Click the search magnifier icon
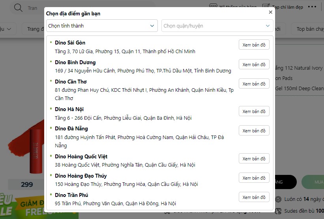The height and width of the screenshot is (219, 324). (x=18, y=8)
